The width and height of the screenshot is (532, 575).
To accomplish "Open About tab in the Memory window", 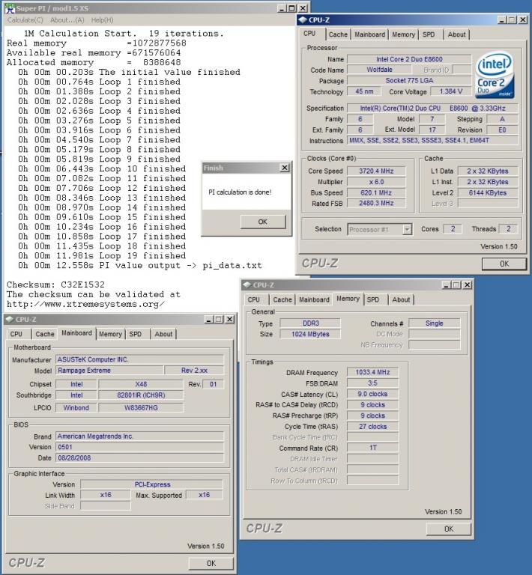I will point(401,299).
